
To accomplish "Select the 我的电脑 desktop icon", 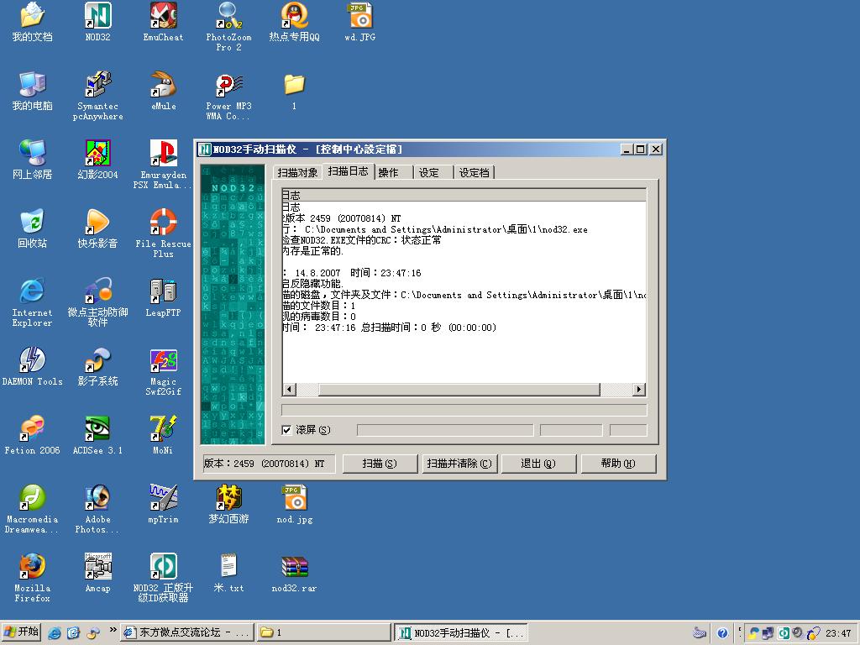I will pyautogui.click(x=33, y=91).
